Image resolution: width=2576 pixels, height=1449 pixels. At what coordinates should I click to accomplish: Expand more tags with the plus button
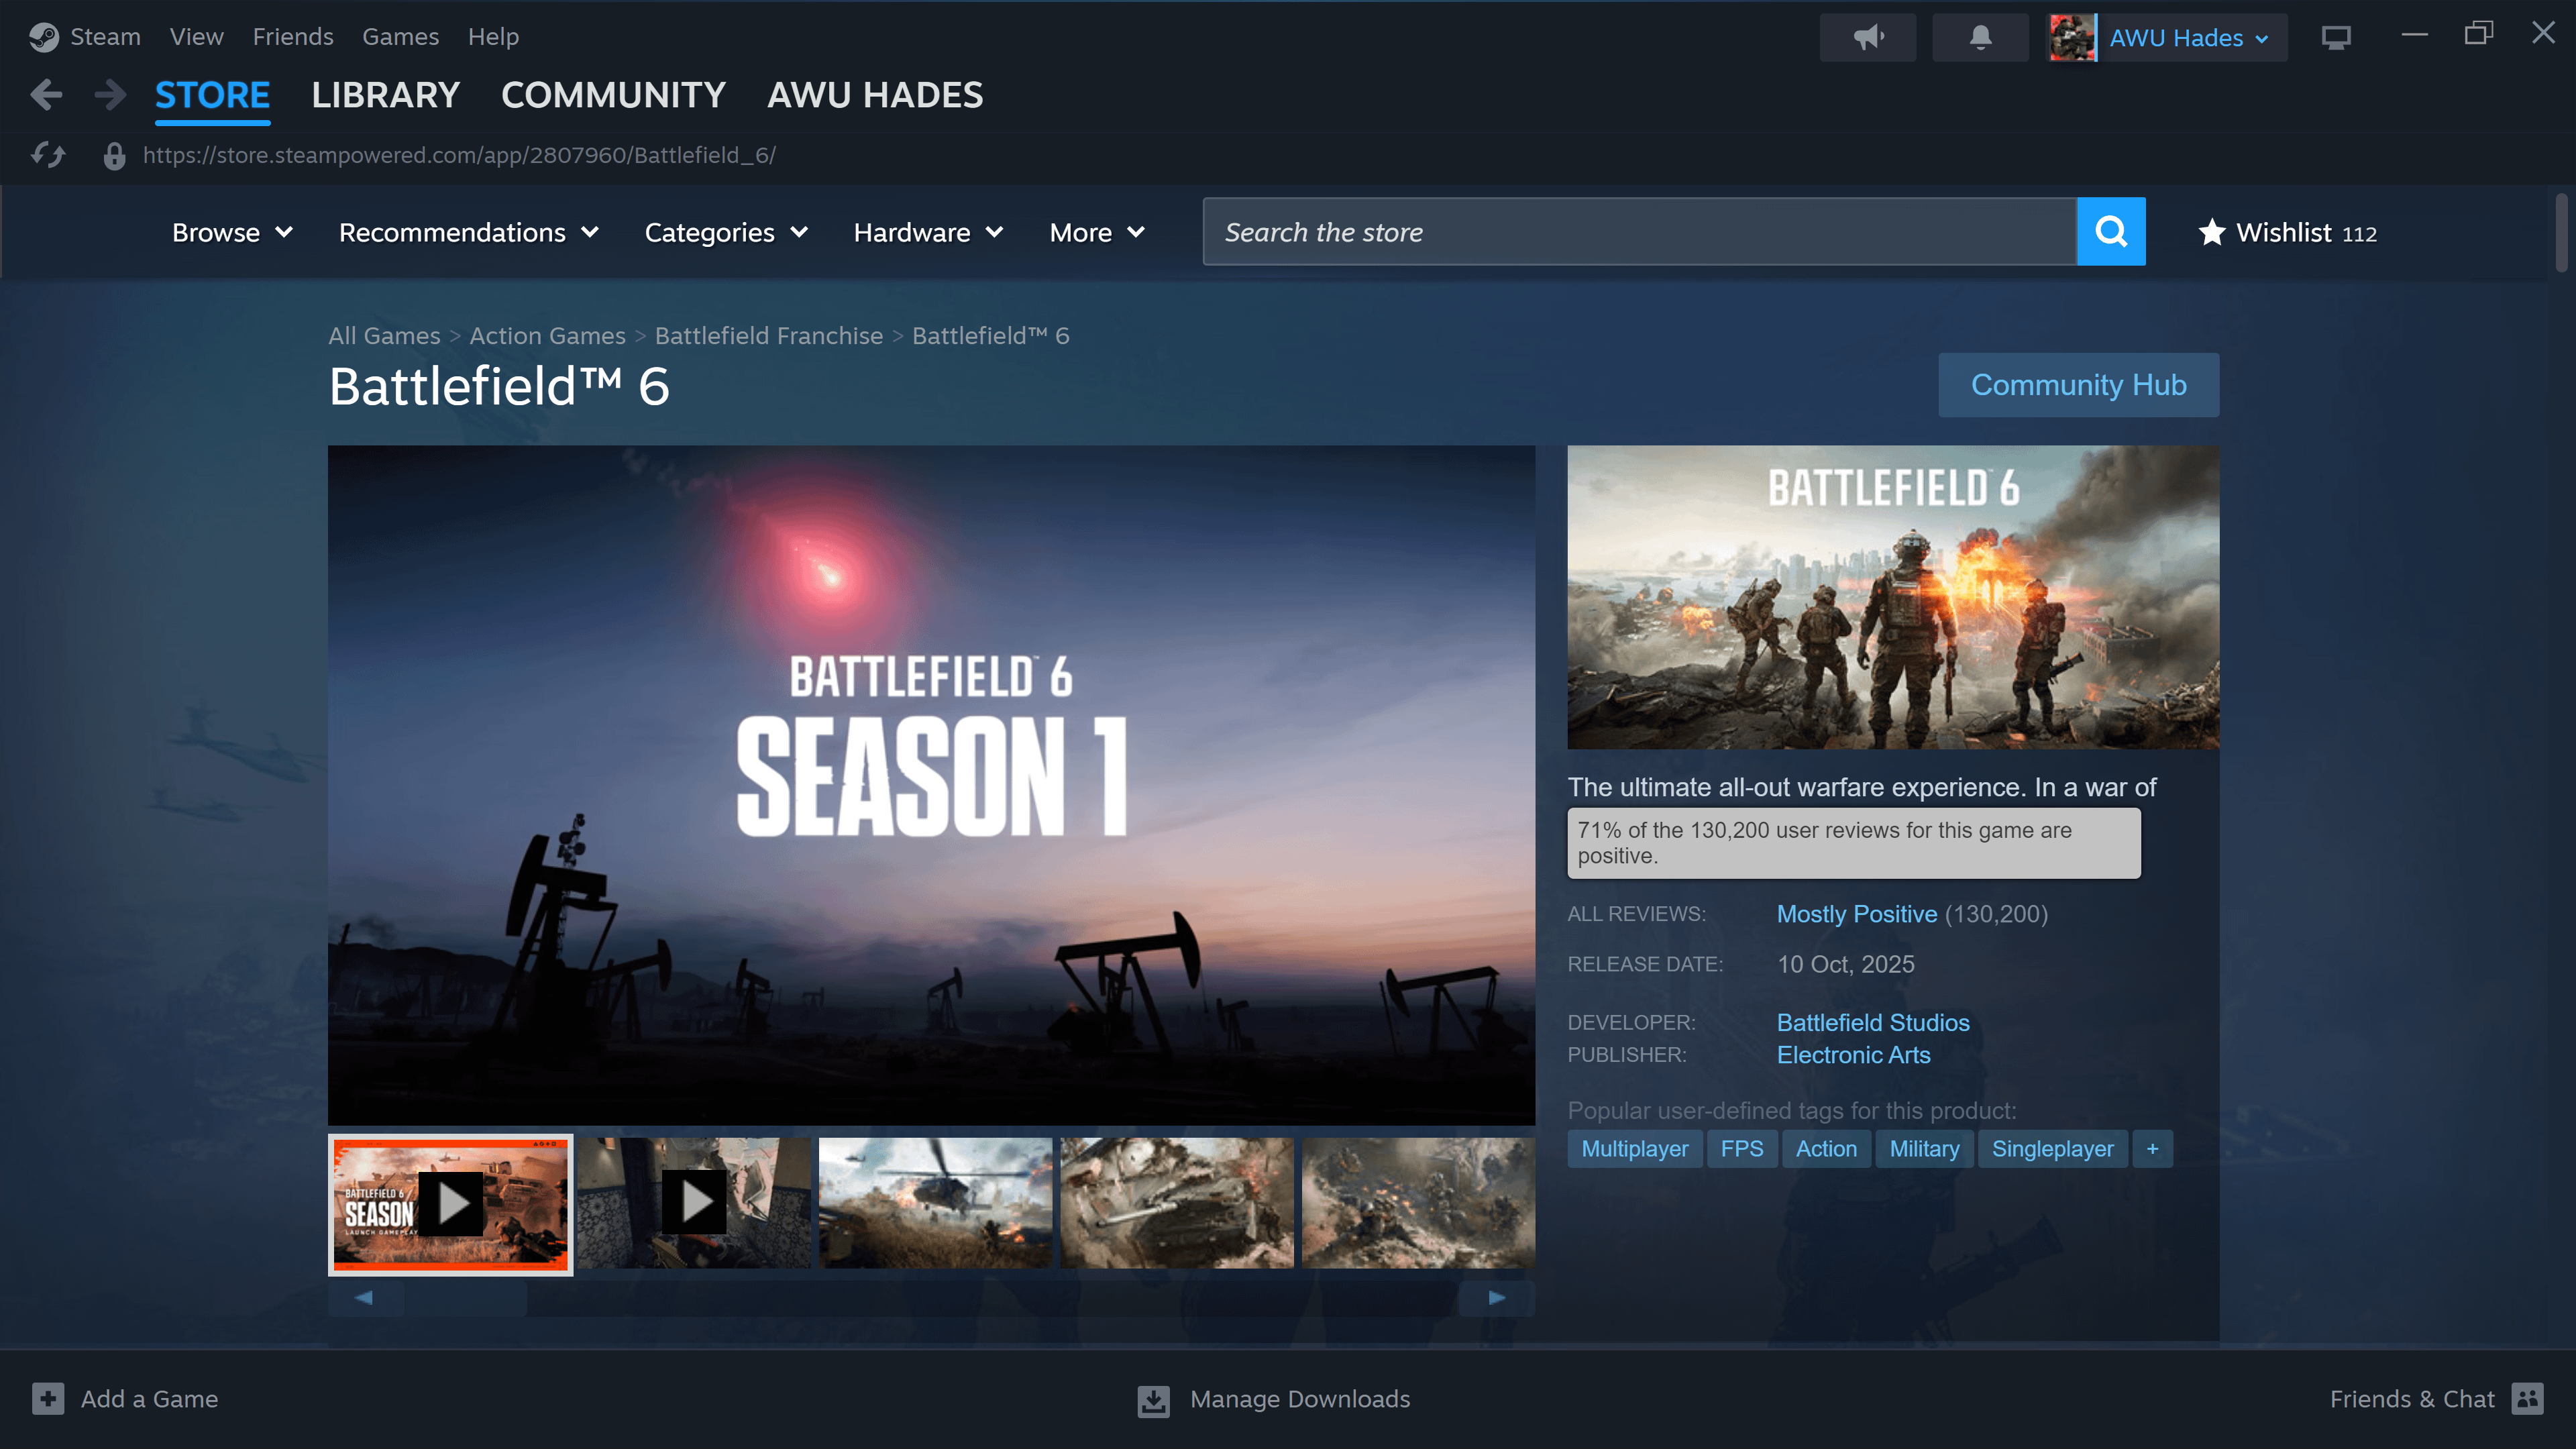(2152, 1149)
